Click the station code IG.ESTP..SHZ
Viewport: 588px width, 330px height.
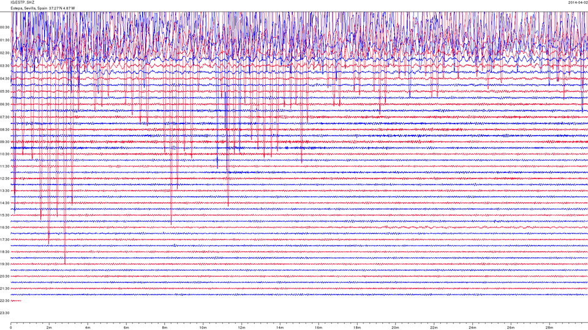coord(23,2)
